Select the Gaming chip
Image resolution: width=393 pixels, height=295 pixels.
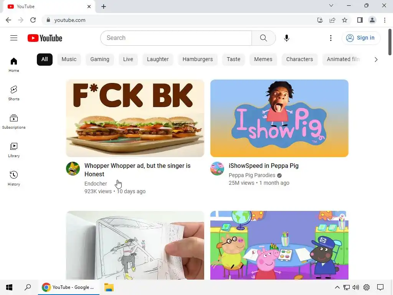[100, 60]
